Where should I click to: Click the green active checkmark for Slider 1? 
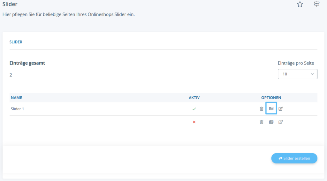194,109
